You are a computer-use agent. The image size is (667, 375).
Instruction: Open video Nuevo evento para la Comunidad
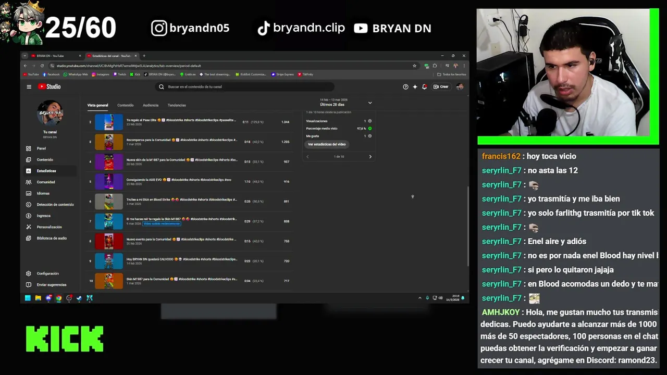[x=181, y=239]
